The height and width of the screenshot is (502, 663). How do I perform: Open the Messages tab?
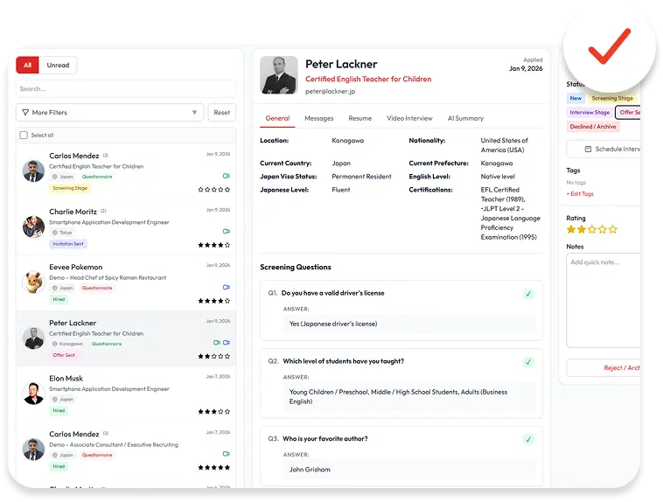pos(319,118)
